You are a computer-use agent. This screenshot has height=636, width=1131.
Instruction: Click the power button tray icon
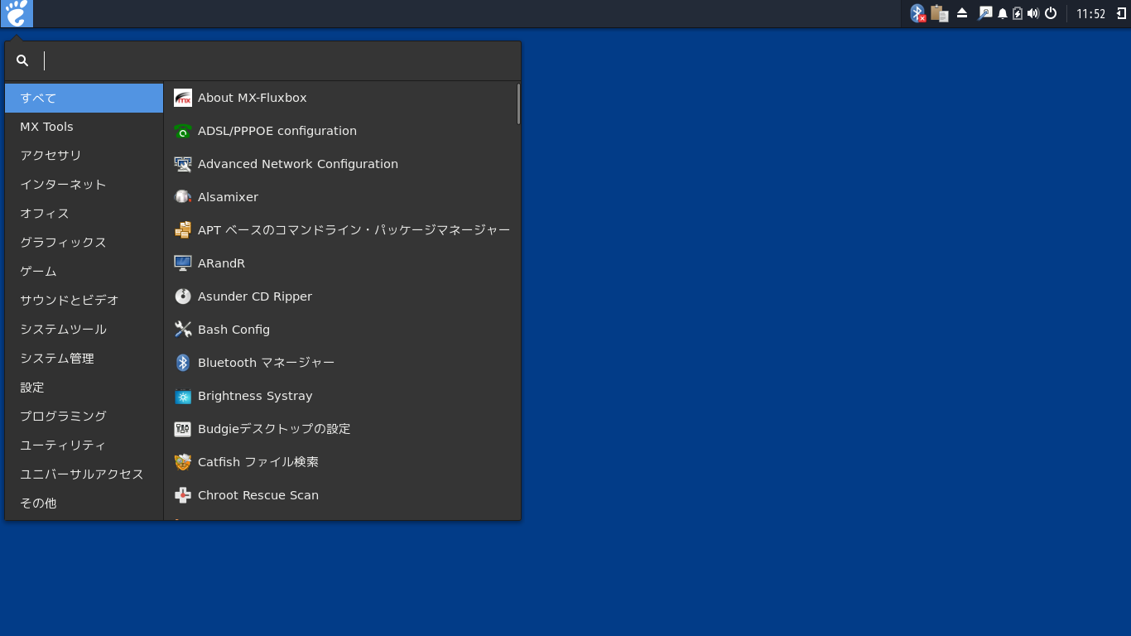(x=1051, y=13)
